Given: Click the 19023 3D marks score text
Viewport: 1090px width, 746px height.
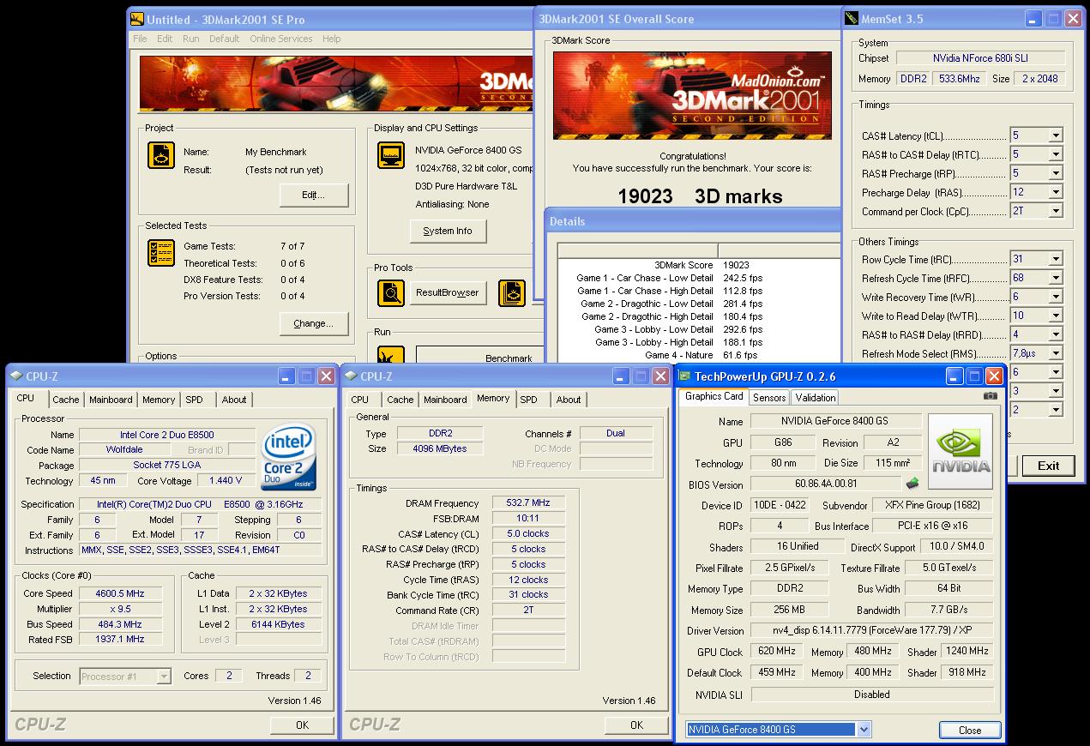Looking at the screenshot, I should coord(700,196).
